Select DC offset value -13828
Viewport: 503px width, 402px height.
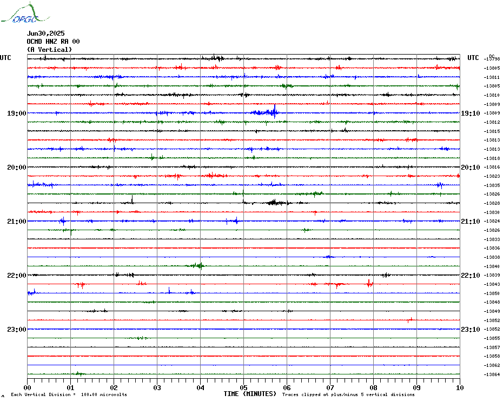(492, 203)
